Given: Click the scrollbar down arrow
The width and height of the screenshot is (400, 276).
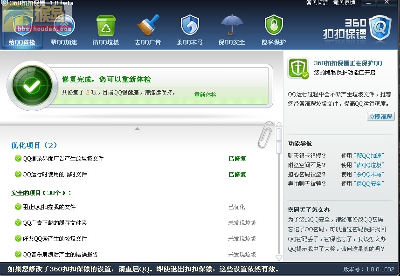Looking at the screenshot, I should click(279, 258).
